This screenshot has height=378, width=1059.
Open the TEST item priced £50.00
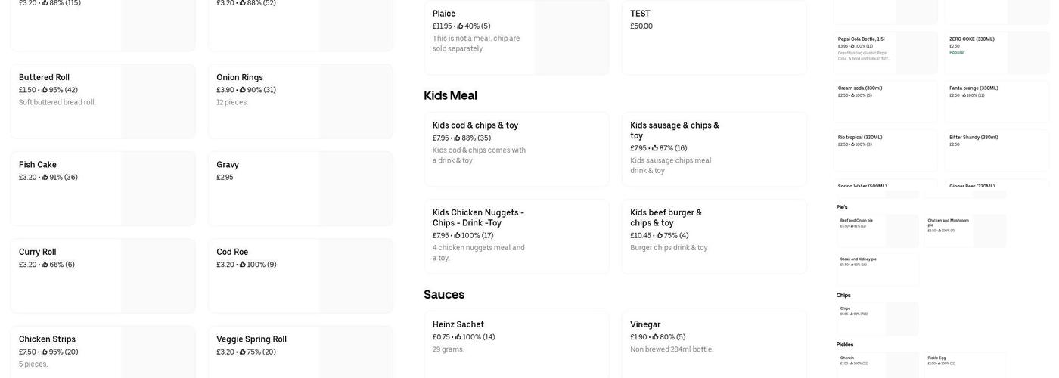click(714, 37)
